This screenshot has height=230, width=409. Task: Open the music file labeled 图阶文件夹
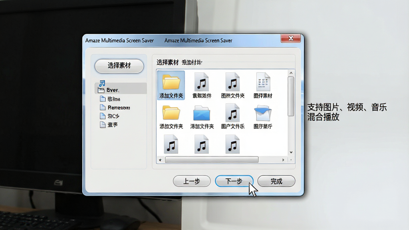(x=233, y=85)
